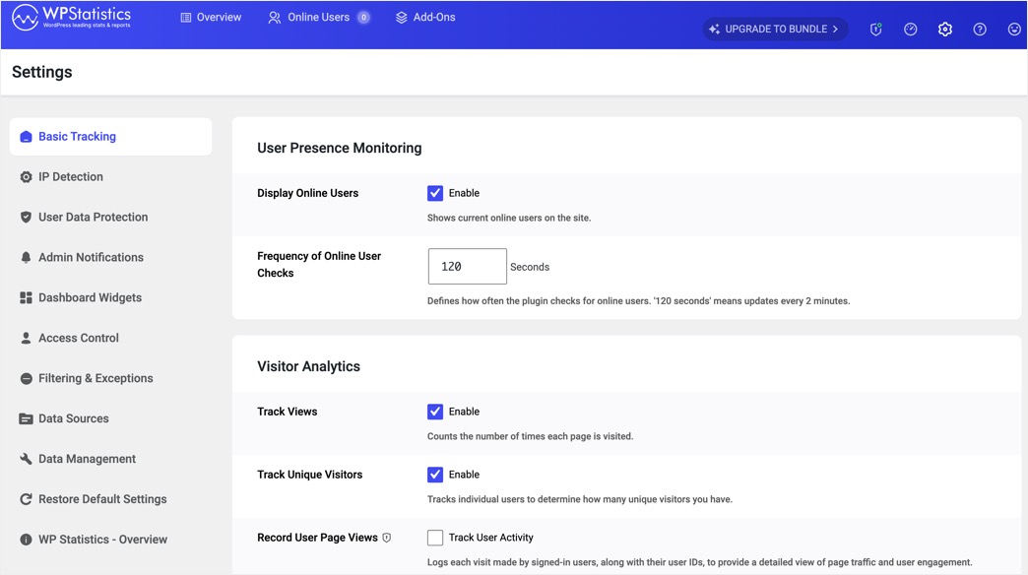Click the smiley feedback icon in header
The height and width of the screenshot is (575, 1028).
click(1014, 29)
